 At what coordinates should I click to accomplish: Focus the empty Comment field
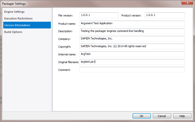point(132,70)
